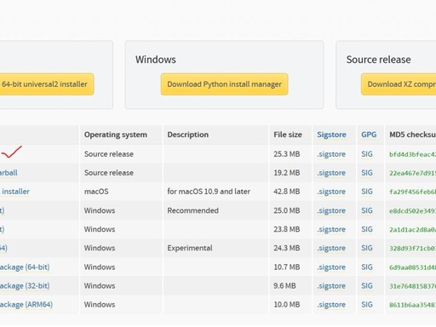Image resolution: width=436 pixels, height=327 pixels.
Task: Open SIG link in the 9.6 MB row
Action: 367,286
